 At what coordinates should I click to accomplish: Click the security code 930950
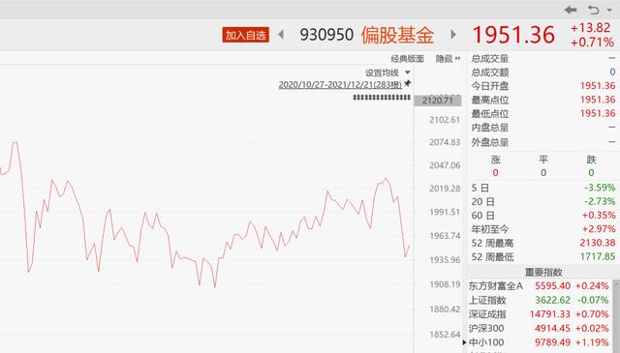click(326, 35)
